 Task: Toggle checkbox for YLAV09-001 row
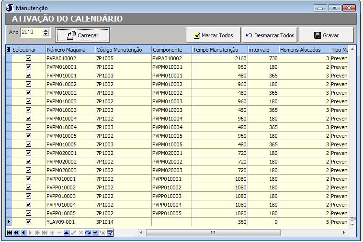point(28,222)
